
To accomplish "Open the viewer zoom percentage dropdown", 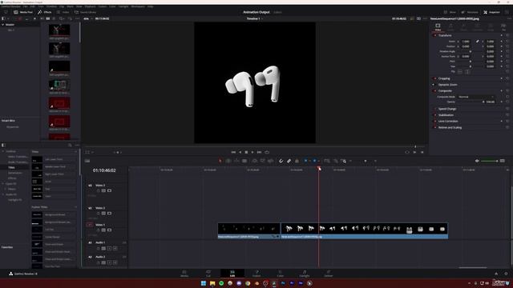I will 87,18.
